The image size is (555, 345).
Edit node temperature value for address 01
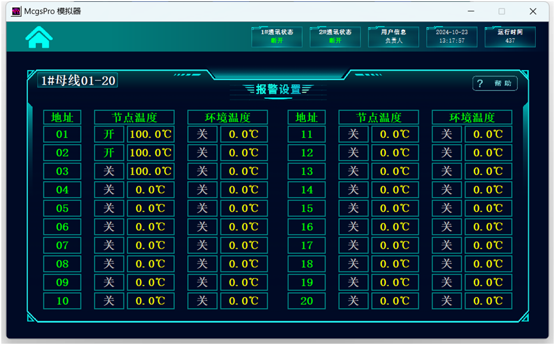tap(151, 135)
